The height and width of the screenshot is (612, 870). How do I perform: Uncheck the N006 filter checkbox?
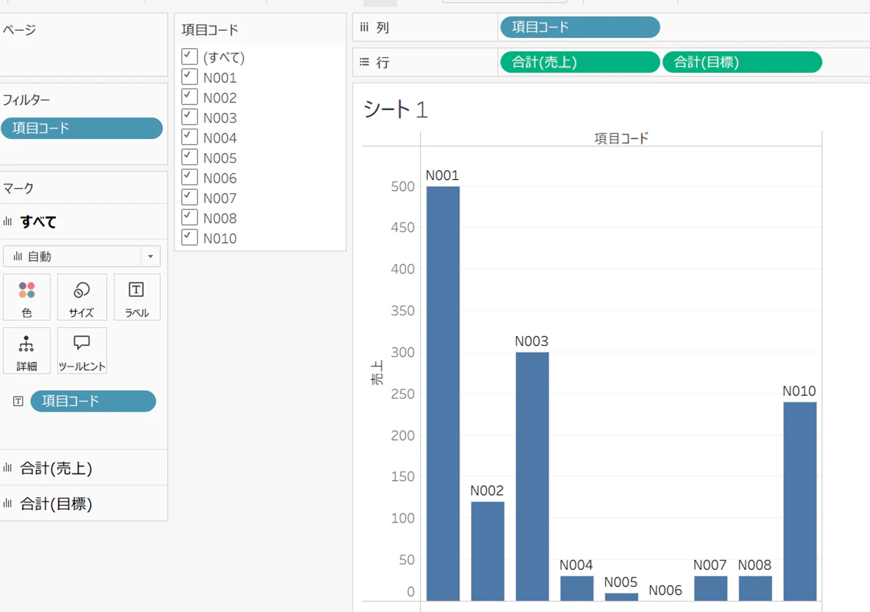pos(189,177)
